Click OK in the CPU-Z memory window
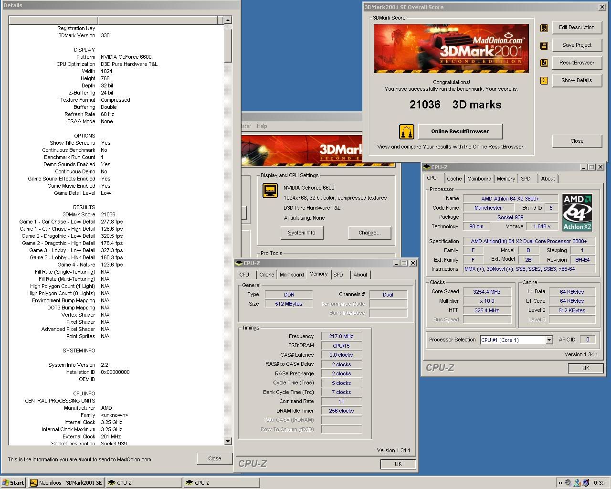Screen dimensions: 611x489 (x=398, y=464)
